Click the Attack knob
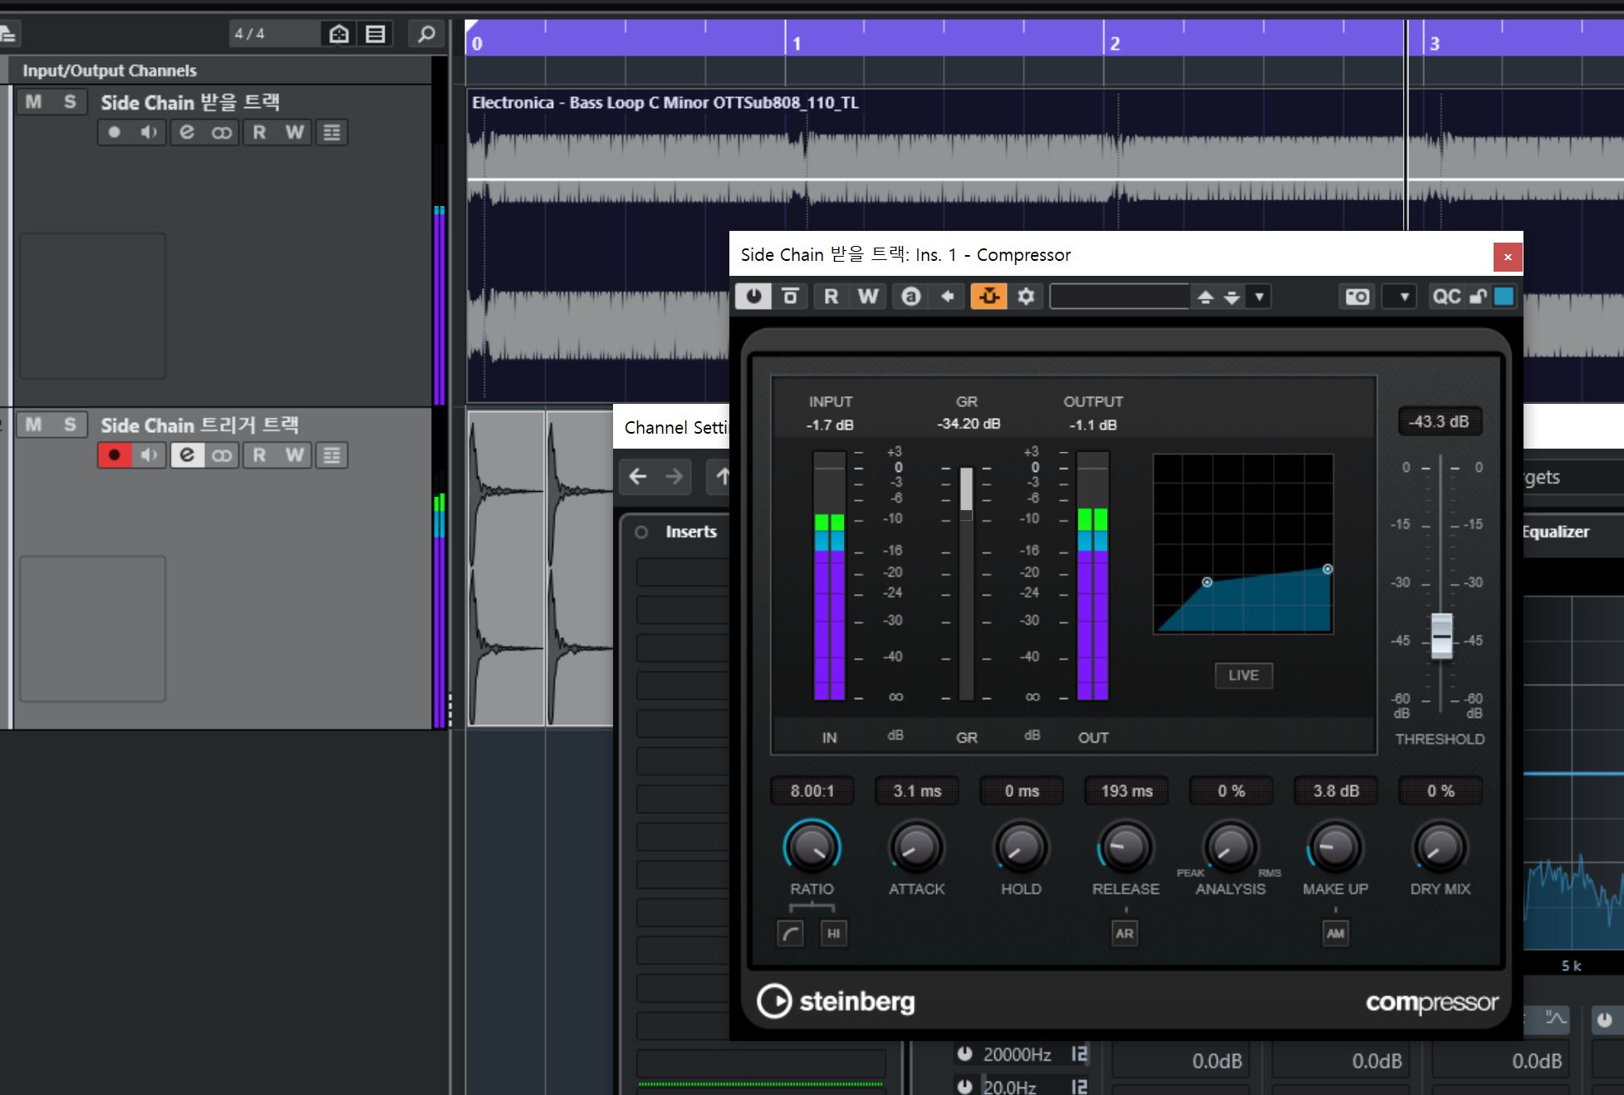Image resolution: width=1624 pixels, height=1095 pixels. pyautogui.click(x=916, y=847)
